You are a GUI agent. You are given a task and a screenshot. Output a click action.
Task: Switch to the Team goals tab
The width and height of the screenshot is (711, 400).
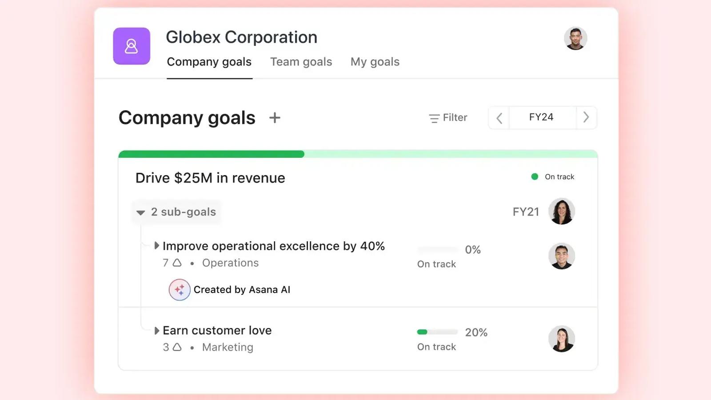tap(301, 62)
